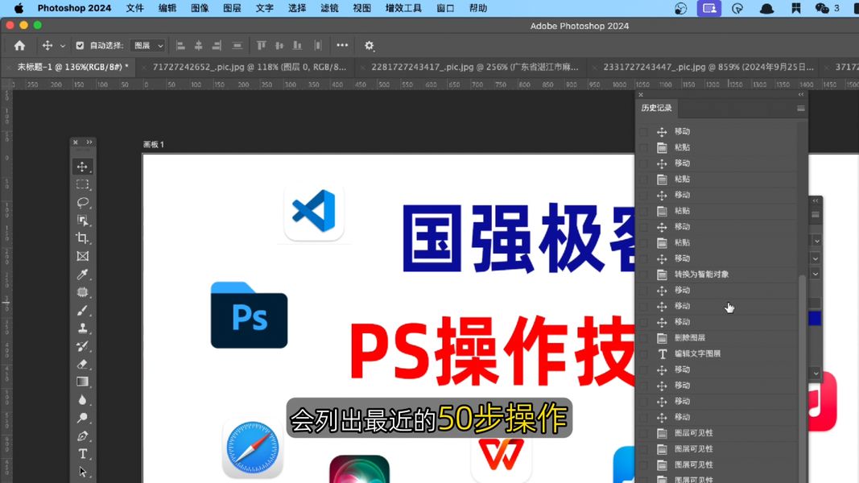This screenshot has width=859, height=483.
Task: Pick the Path Selection tool
Action: click(x=82, y=472)
